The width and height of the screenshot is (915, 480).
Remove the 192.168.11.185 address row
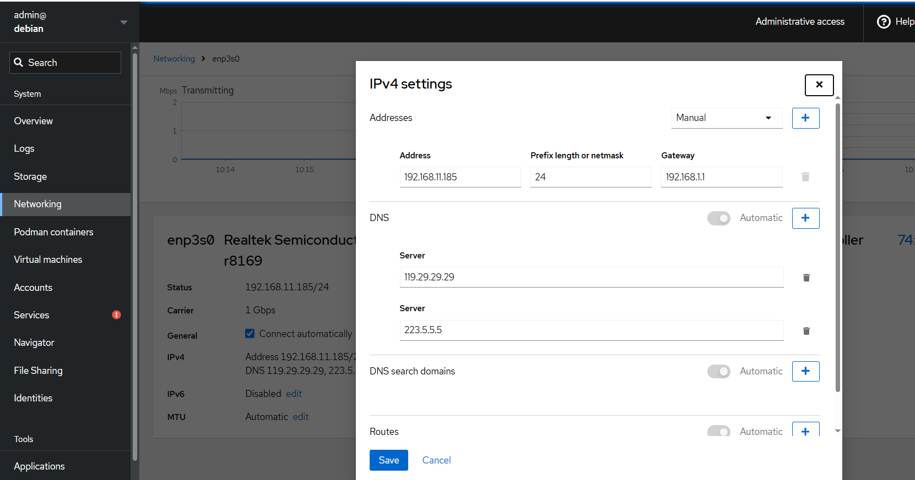(805, 177)
